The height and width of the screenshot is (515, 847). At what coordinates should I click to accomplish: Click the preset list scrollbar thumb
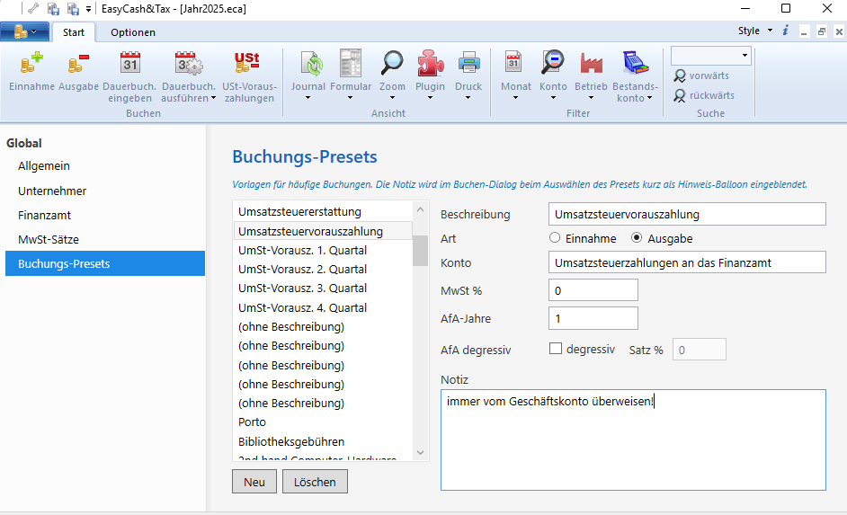click(420, 251)
